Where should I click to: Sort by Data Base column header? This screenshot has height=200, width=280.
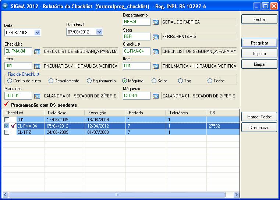point(64,113)
